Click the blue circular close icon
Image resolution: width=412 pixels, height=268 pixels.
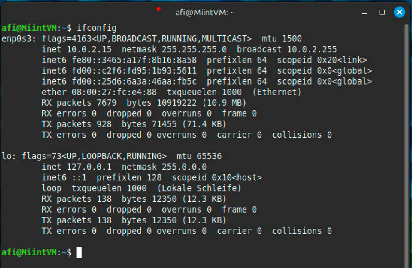[399, 12]
